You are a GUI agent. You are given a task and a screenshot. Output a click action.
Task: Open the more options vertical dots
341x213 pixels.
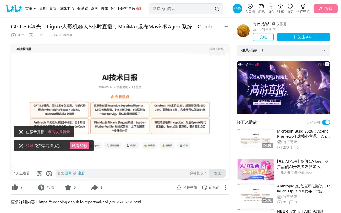click(x=225, y=187)
